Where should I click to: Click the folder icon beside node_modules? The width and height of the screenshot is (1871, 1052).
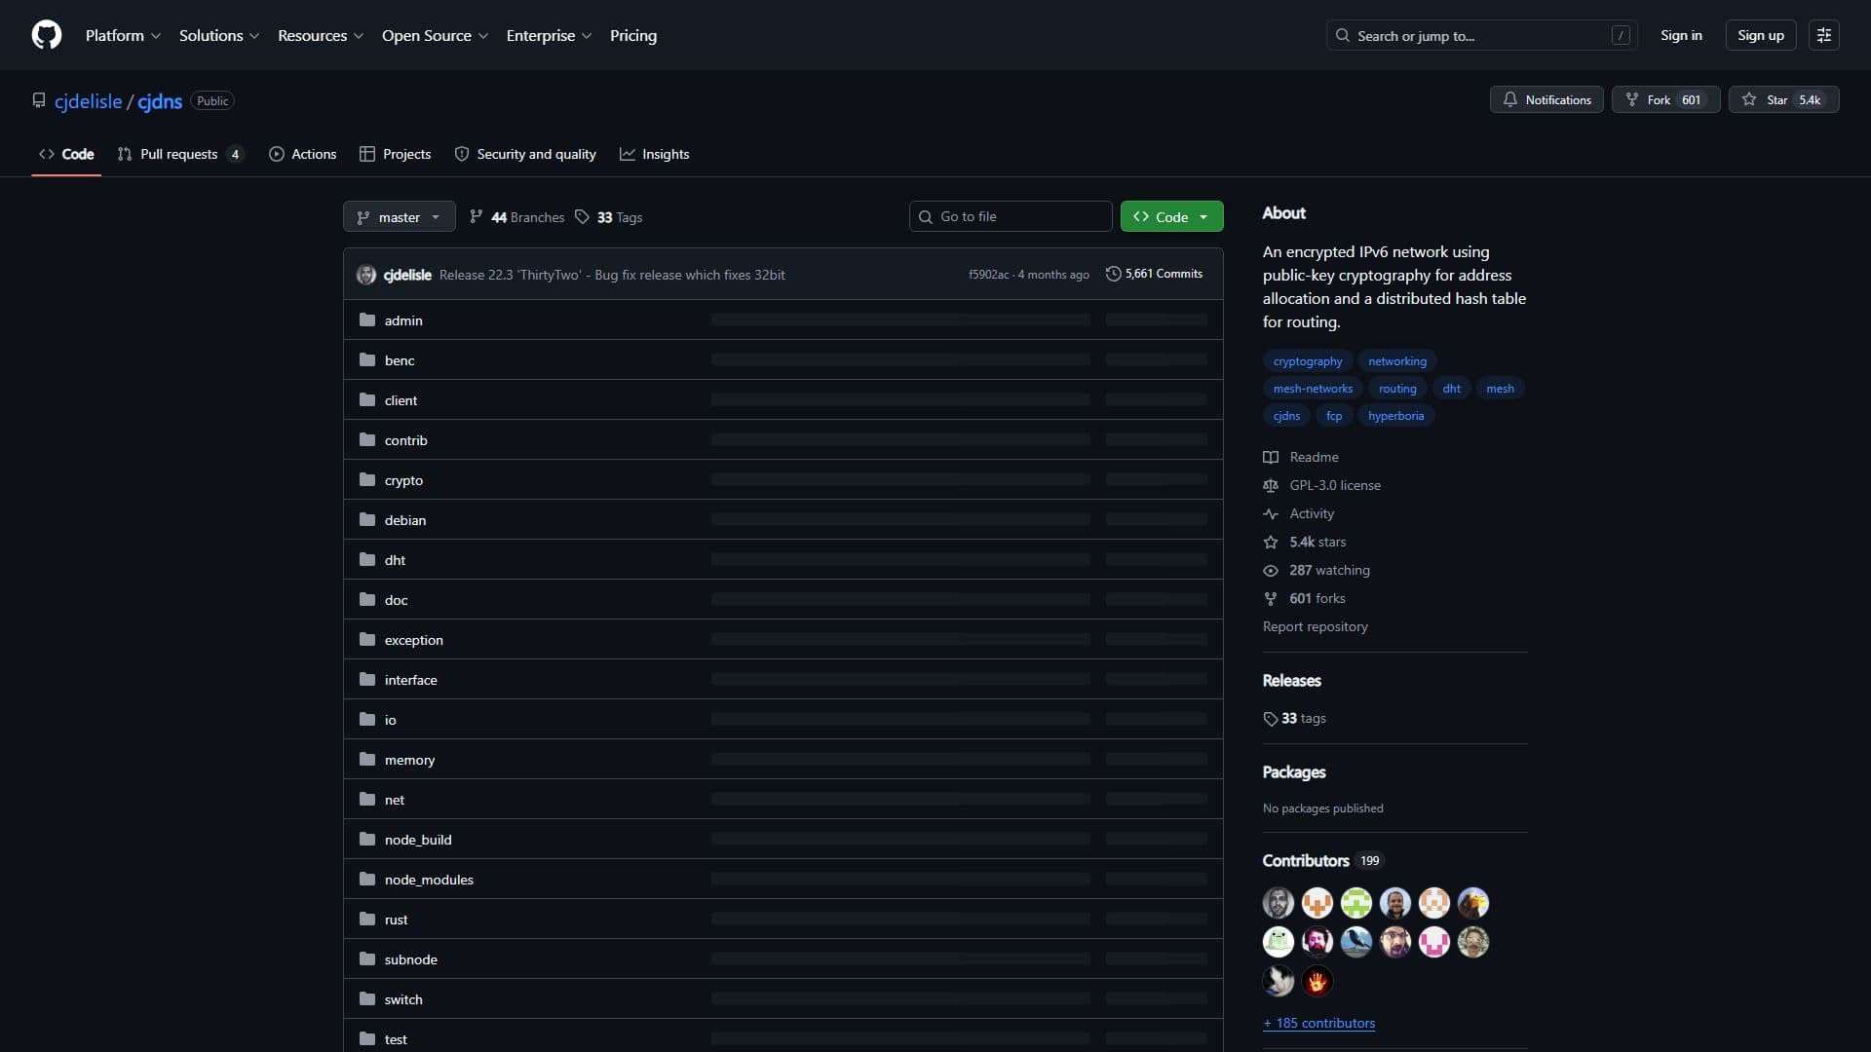point(367,879)
